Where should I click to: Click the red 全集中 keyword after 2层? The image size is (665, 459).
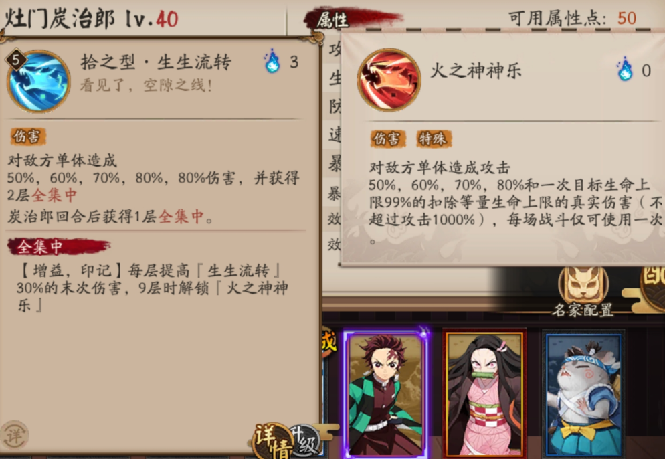[54, 195]
